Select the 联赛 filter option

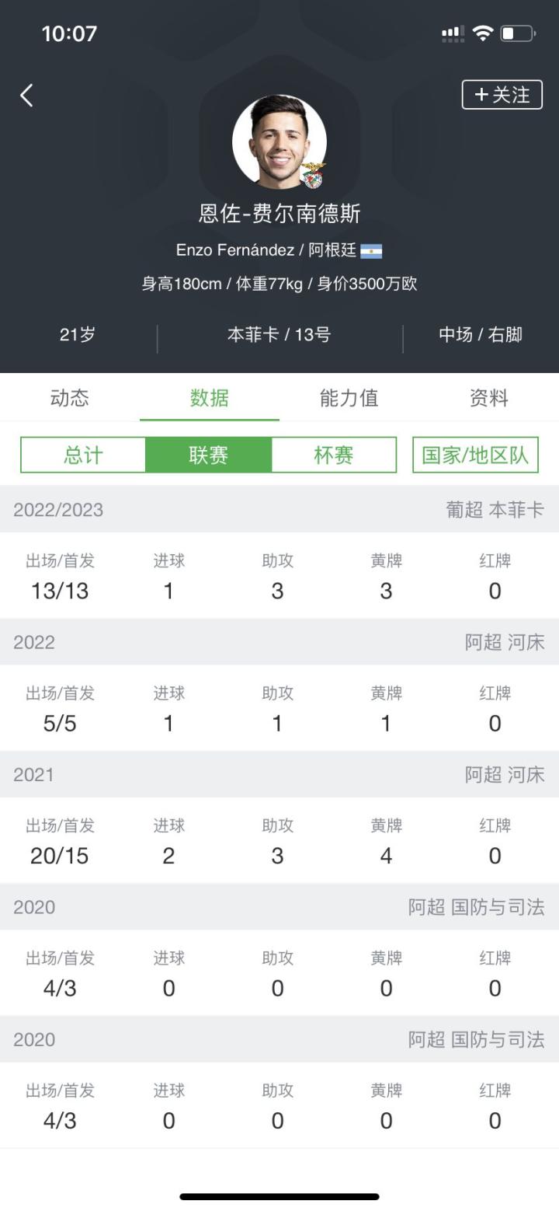pos(208,455)
